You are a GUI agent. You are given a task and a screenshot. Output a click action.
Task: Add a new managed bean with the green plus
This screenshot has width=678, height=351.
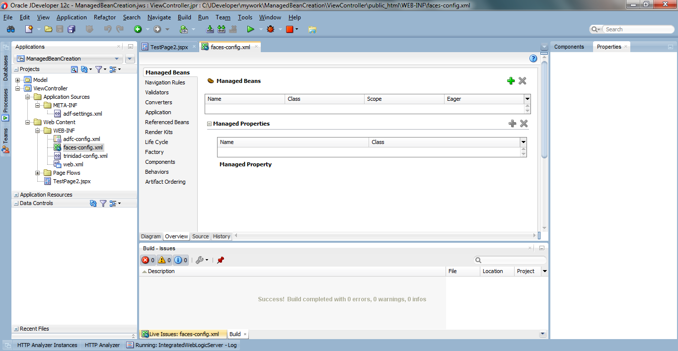pos(511,80)
